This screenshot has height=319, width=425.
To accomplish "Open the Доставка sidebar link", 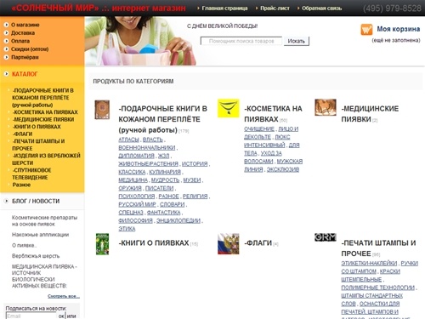I will coord(23,33).
